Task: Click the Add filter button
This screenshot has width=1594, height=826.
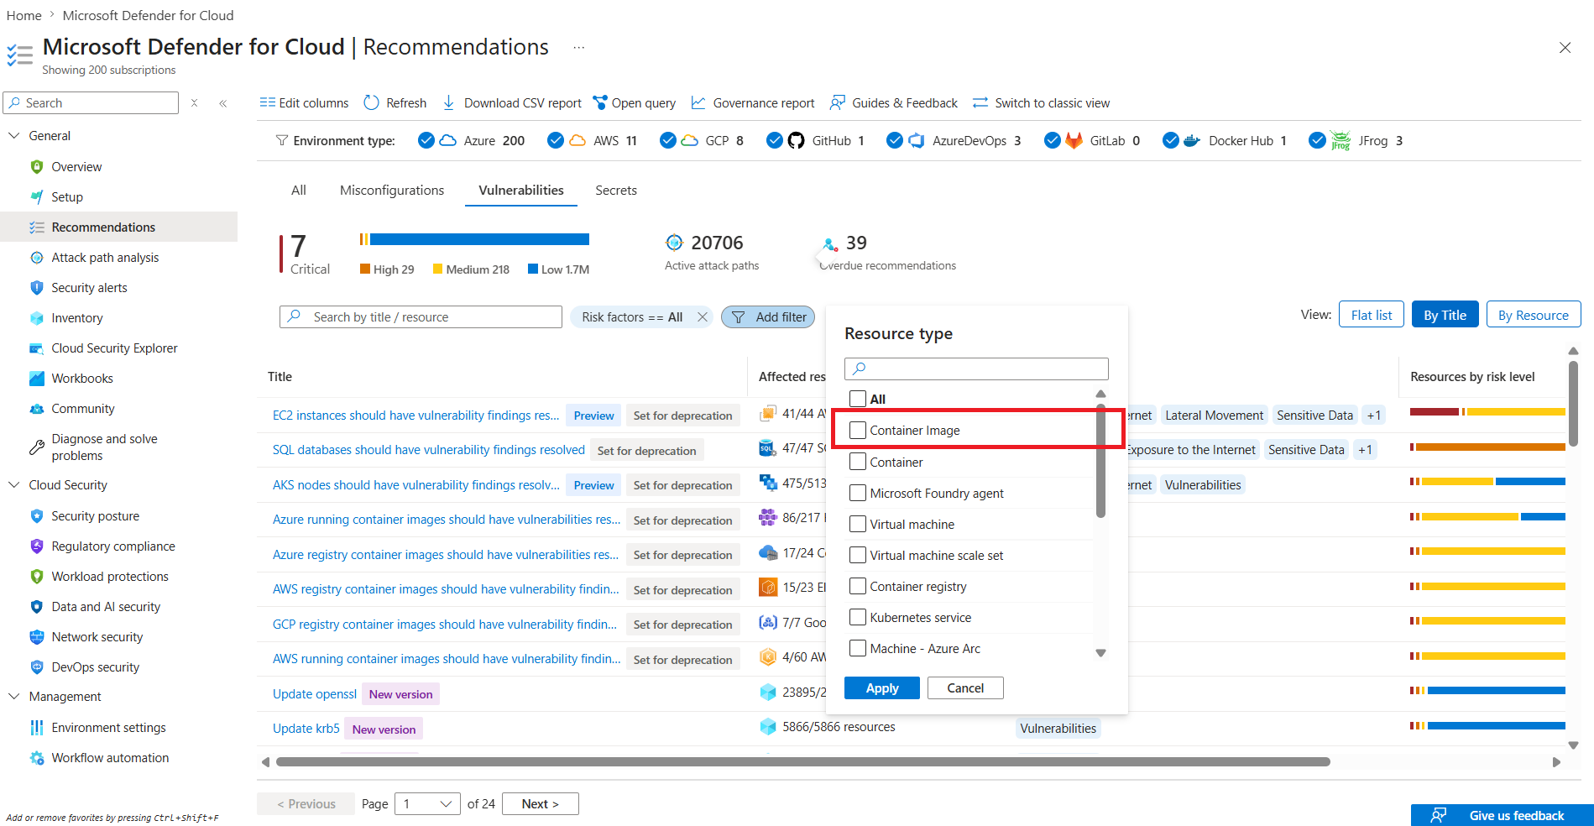Action: click(x=768, y=316)
